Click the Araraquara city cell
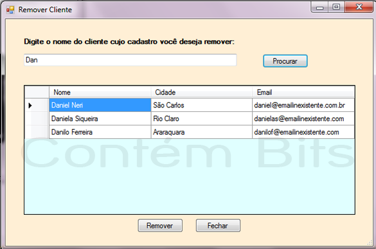This screenshot has width=376, height=249. [x=201, y=132]
